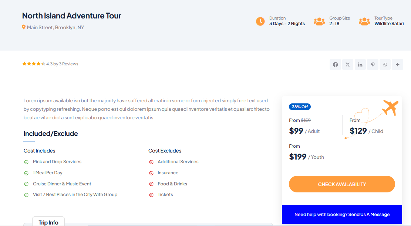Click the orange airplane graphic
This screenshot has height=226, width=411.
point(390,107)
